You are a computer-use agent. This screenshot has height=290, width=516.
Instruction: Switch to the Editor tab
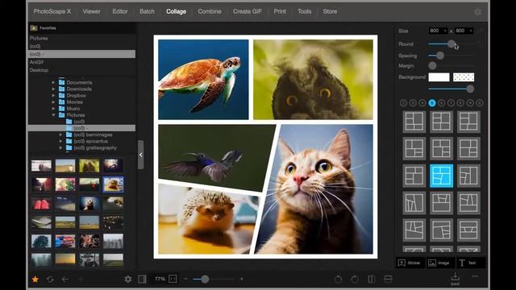click(120, 11)
